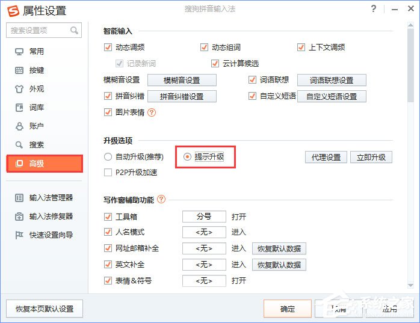Open 自定义短语设置 button
Screen dimensions: 420x323
[x=332, y=96]
